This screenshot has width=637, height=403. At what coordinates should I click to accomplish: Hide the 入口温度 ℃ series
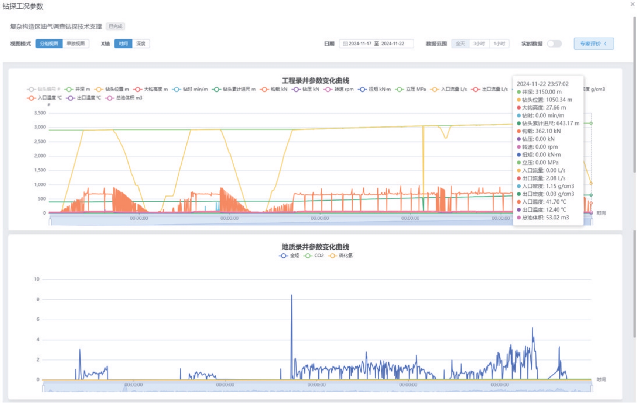[x=44, y=98]
